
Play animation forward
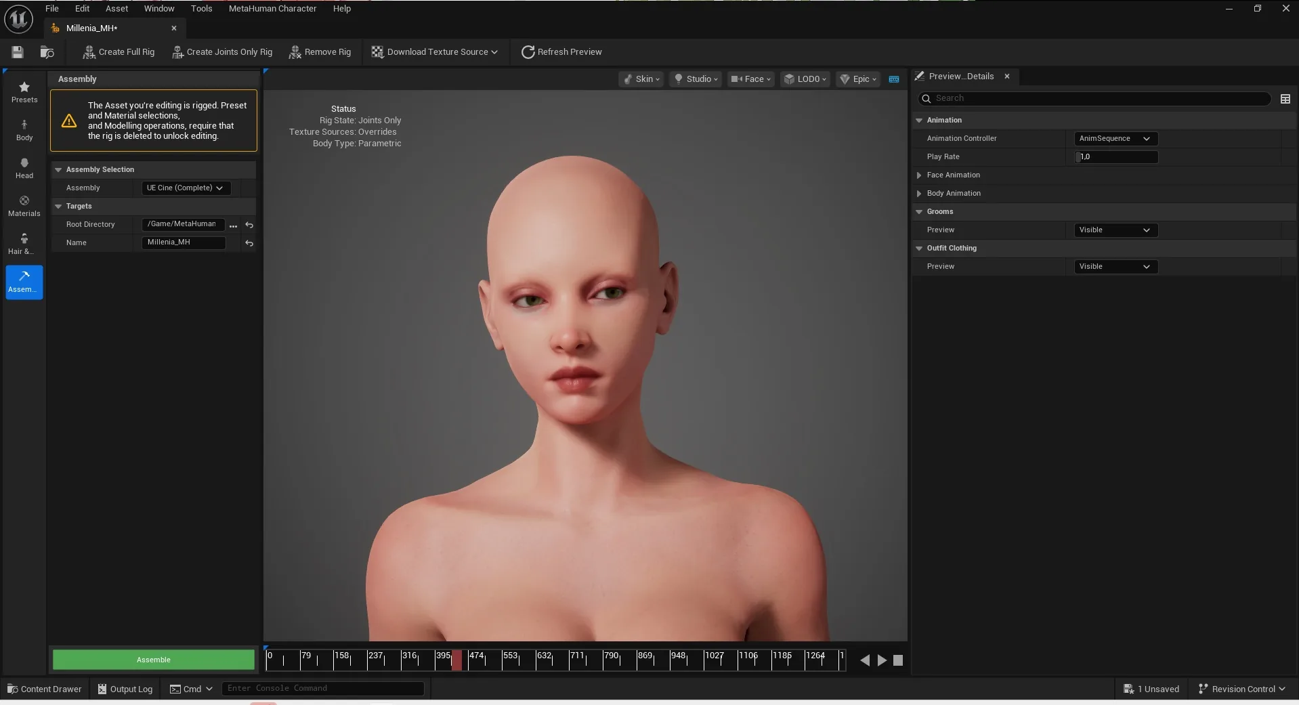pos(882,660)
